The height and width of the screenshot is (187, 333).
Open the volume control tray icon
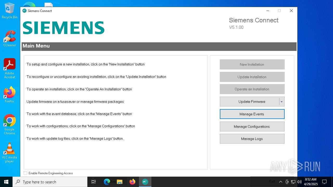299,182
